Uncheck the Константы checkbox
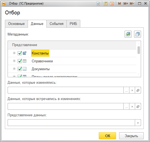The height and width of the screenshot is (142, 150). 20,53
